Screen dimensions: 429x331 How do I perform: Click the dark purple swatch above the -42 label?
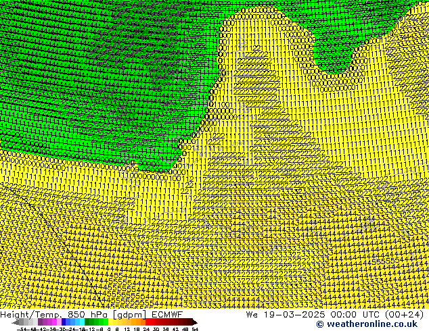pos(40,322)
